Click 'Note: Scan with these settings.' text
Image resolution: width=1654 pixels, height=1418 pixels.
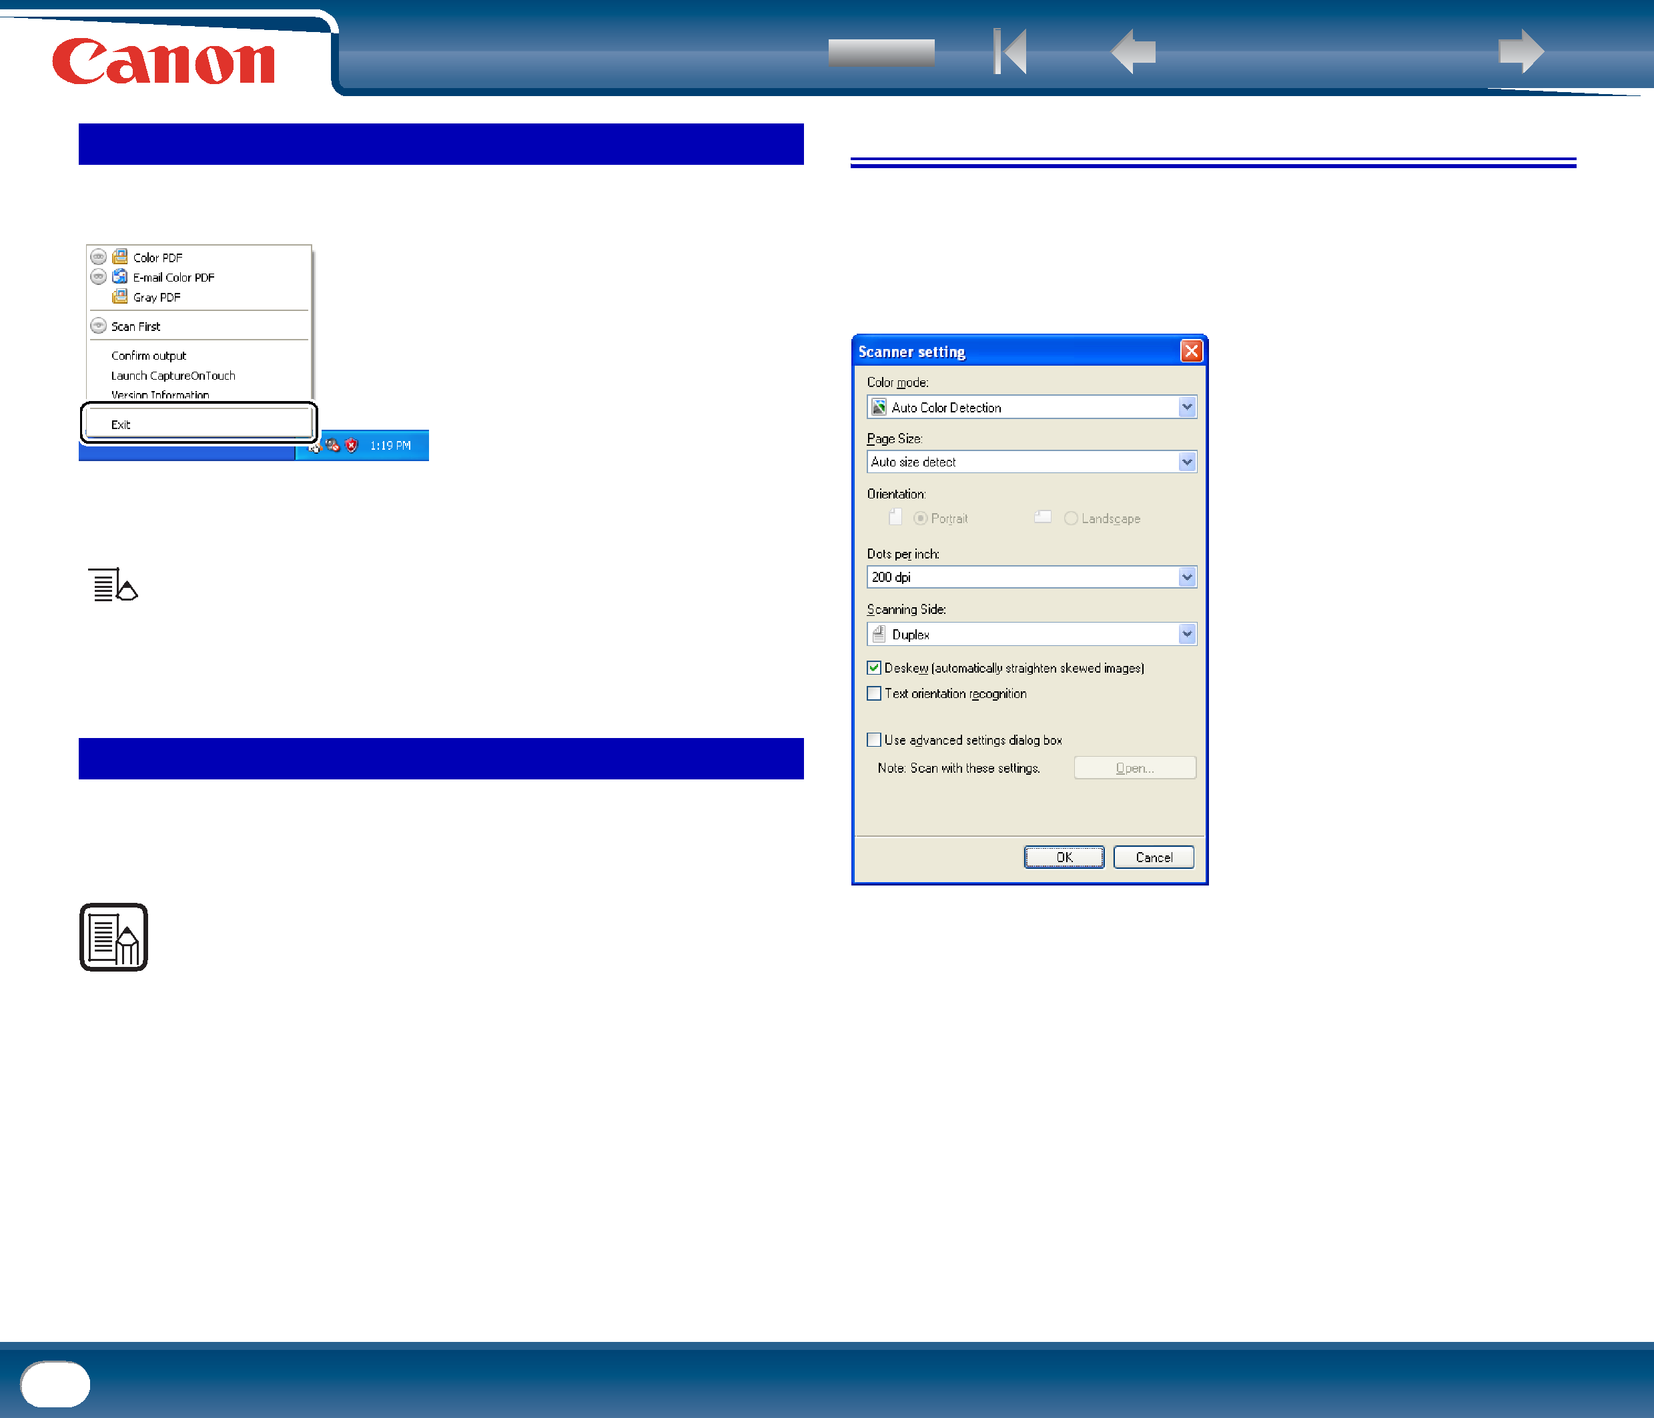pos(959,768)
